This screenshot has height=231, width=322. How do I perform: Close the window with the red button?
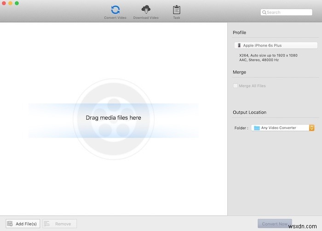tap(4, 3)
